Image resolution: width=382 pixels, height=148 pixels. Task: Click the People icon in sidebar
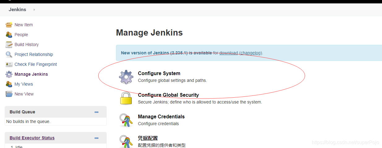coord(9,35)
